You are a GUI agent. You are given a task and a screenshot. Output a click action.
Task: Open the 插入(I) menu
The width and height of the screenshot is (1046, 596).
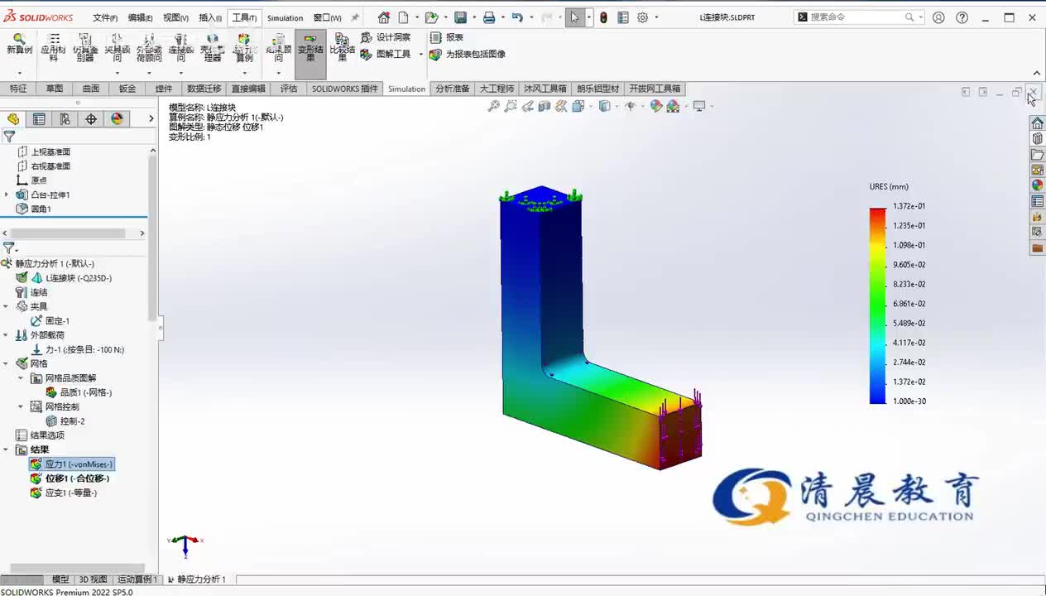pos(210,17)
